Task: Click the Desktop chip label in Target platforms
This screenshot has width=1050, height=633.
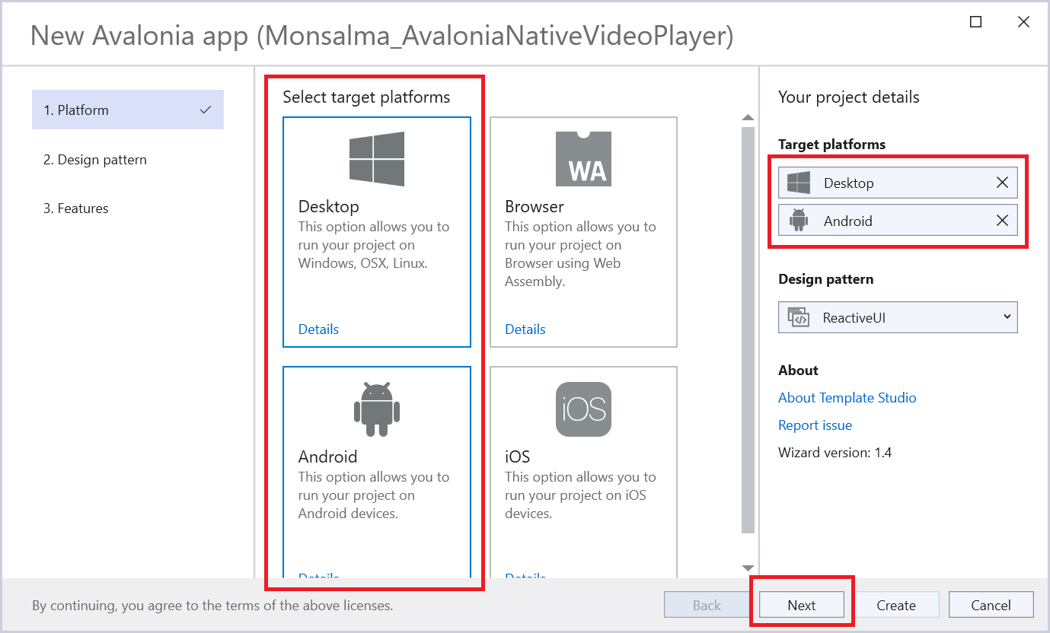Action: (848, 183)
